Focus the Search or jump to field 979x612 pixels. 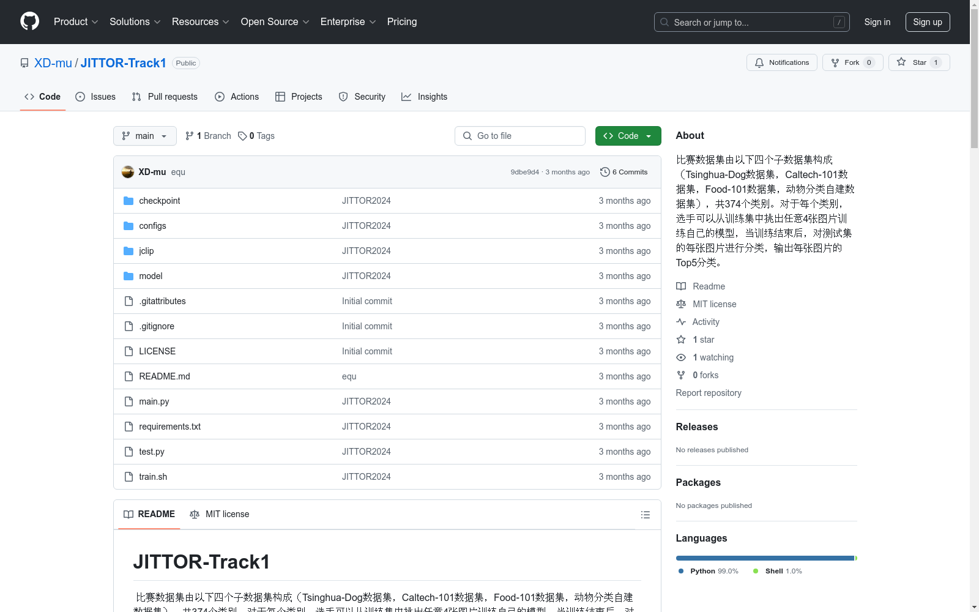(x=752, y=22)
